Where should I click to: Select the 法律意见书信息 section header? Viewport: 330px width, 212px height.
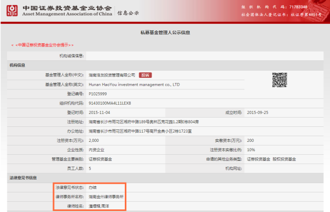[23, 177]
